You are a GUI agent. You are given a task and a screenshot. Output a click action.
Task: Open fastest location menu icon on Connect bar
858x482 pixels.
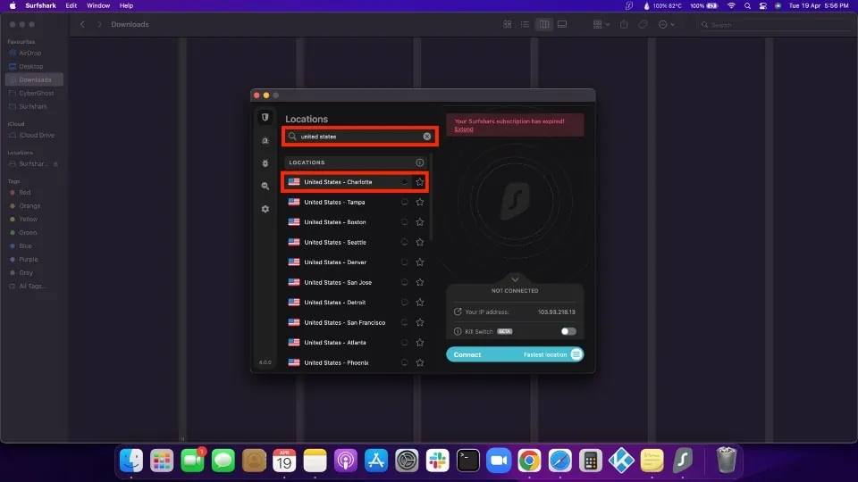[x=576, y=354]
